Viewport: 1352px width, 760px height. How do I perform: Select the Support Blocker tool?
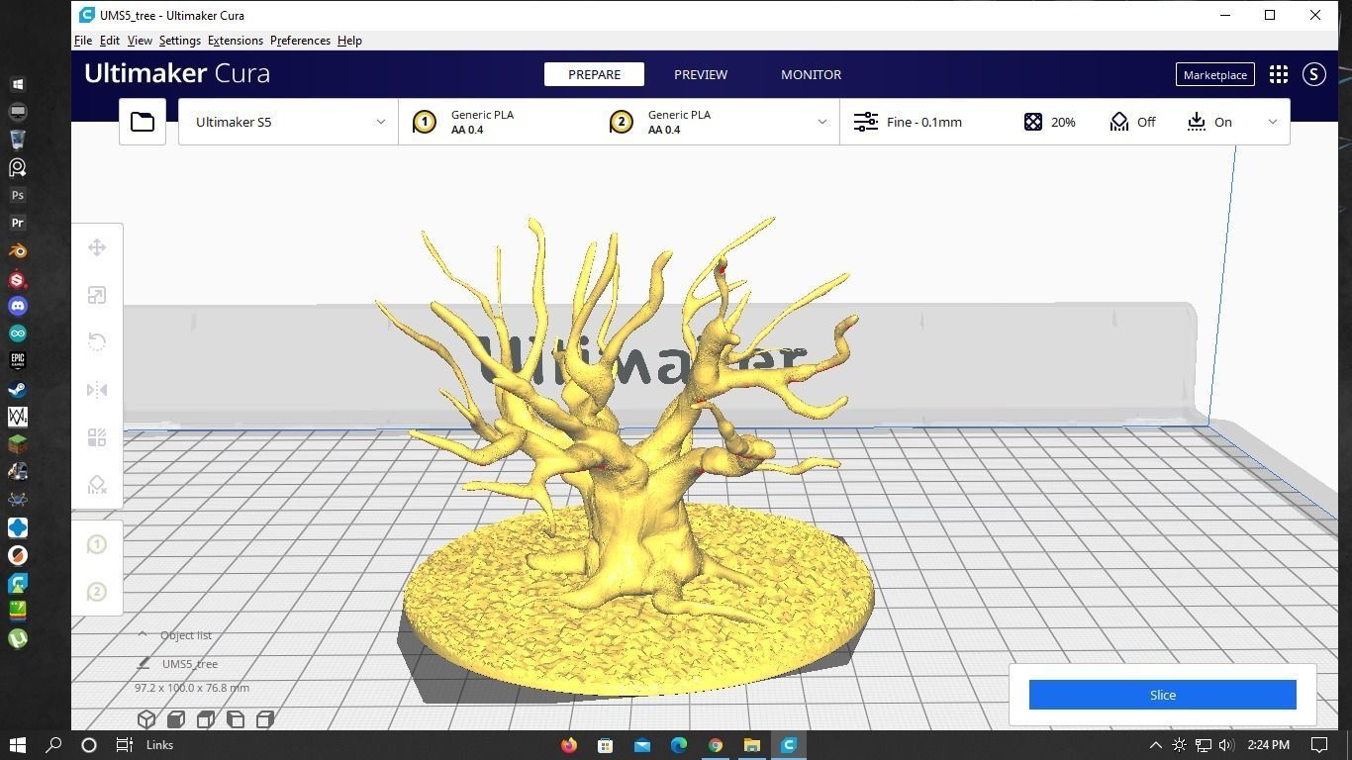(x=97, y=485)
